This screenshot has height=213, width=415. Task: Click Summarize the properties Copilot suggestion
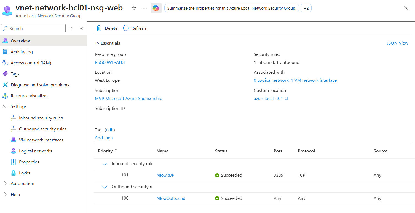[232, 8]
